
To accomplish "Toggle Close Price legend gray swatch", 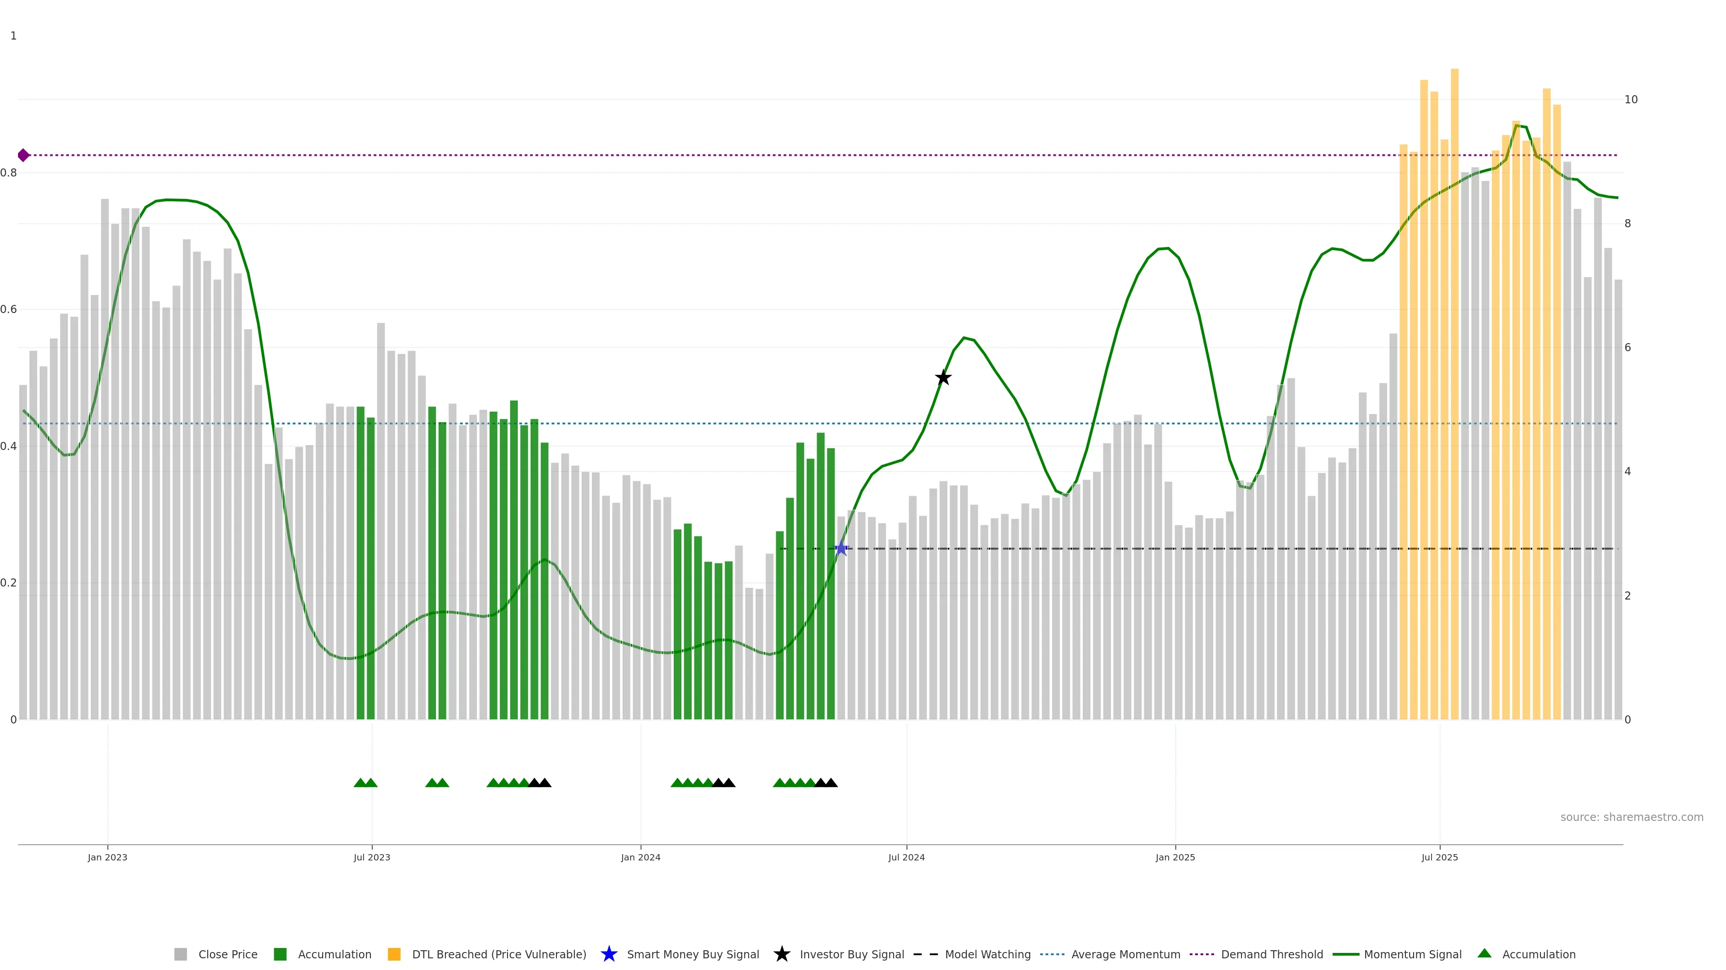I will (180, 954).
